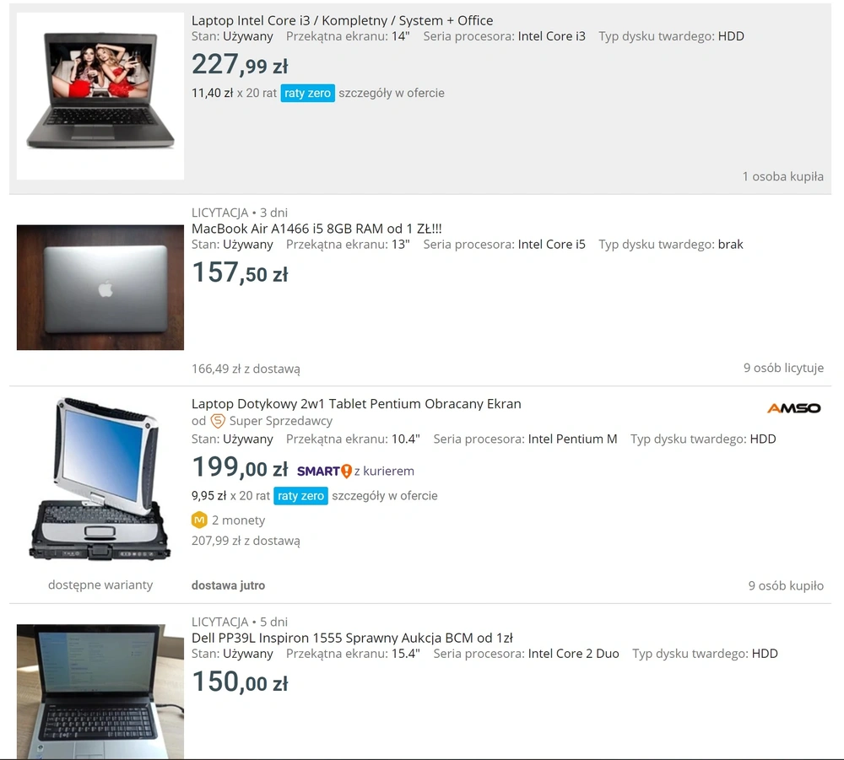Open the MacBook Air product photo
This screenshot has height=760, width=844.
(100, 288)
